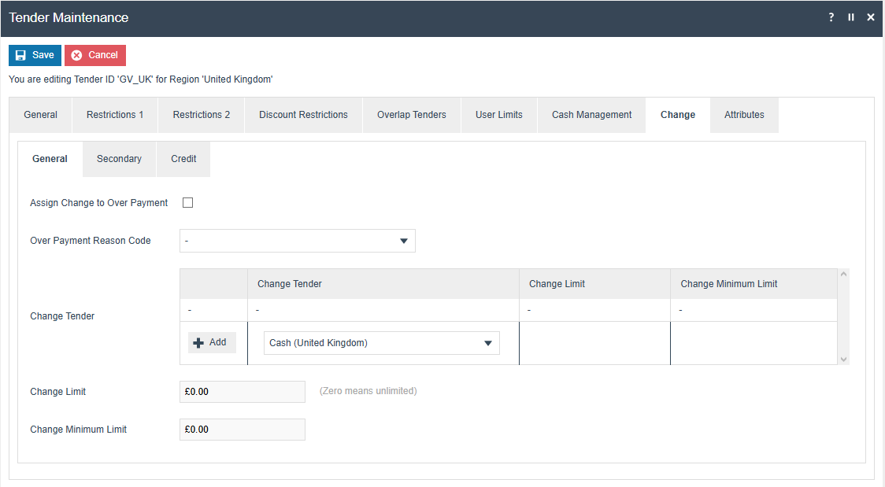Image resolution: width=885 pixels, height=487 pixels.
Task: Switch to the Credit sub-tab
Action: pos(183,159)
